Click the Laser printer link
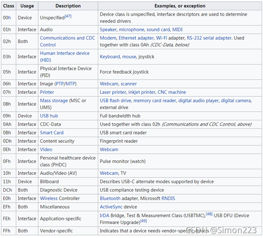 pyautogui.click(x=113, y=92)
